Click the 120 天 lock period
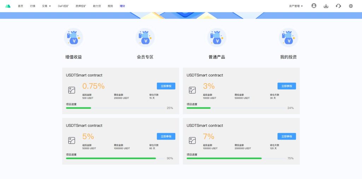This screenshot has width=362, height=179. 273,148
